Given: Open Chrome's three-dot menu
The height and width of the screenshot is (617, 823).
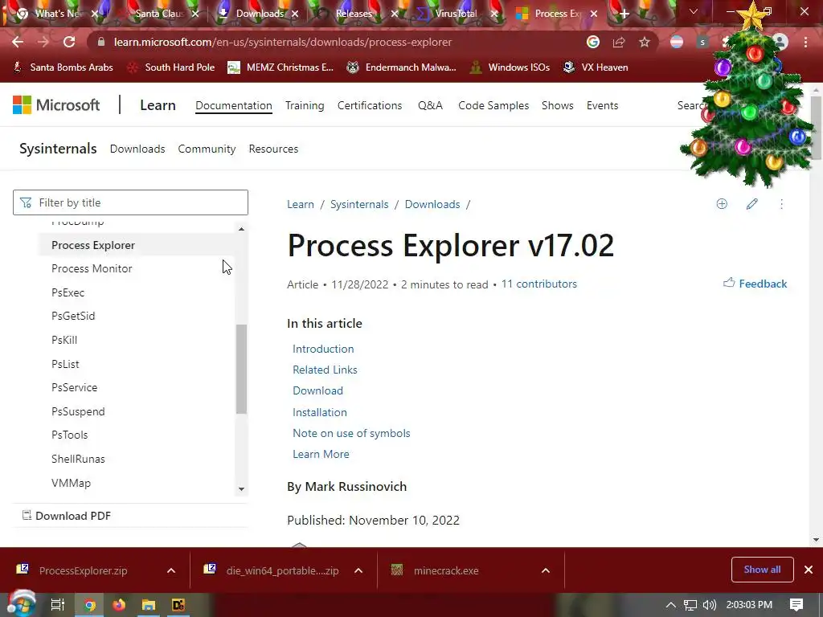Looking at the screenshot, I should [x=805, y=42].
